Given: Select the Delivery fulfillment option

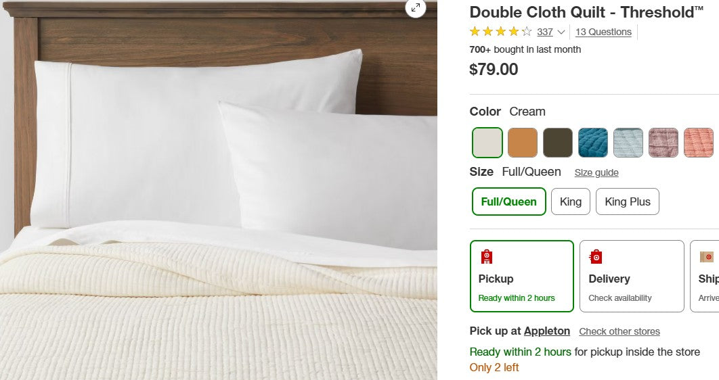Looking at the screenshot, I should coord(632,276).
